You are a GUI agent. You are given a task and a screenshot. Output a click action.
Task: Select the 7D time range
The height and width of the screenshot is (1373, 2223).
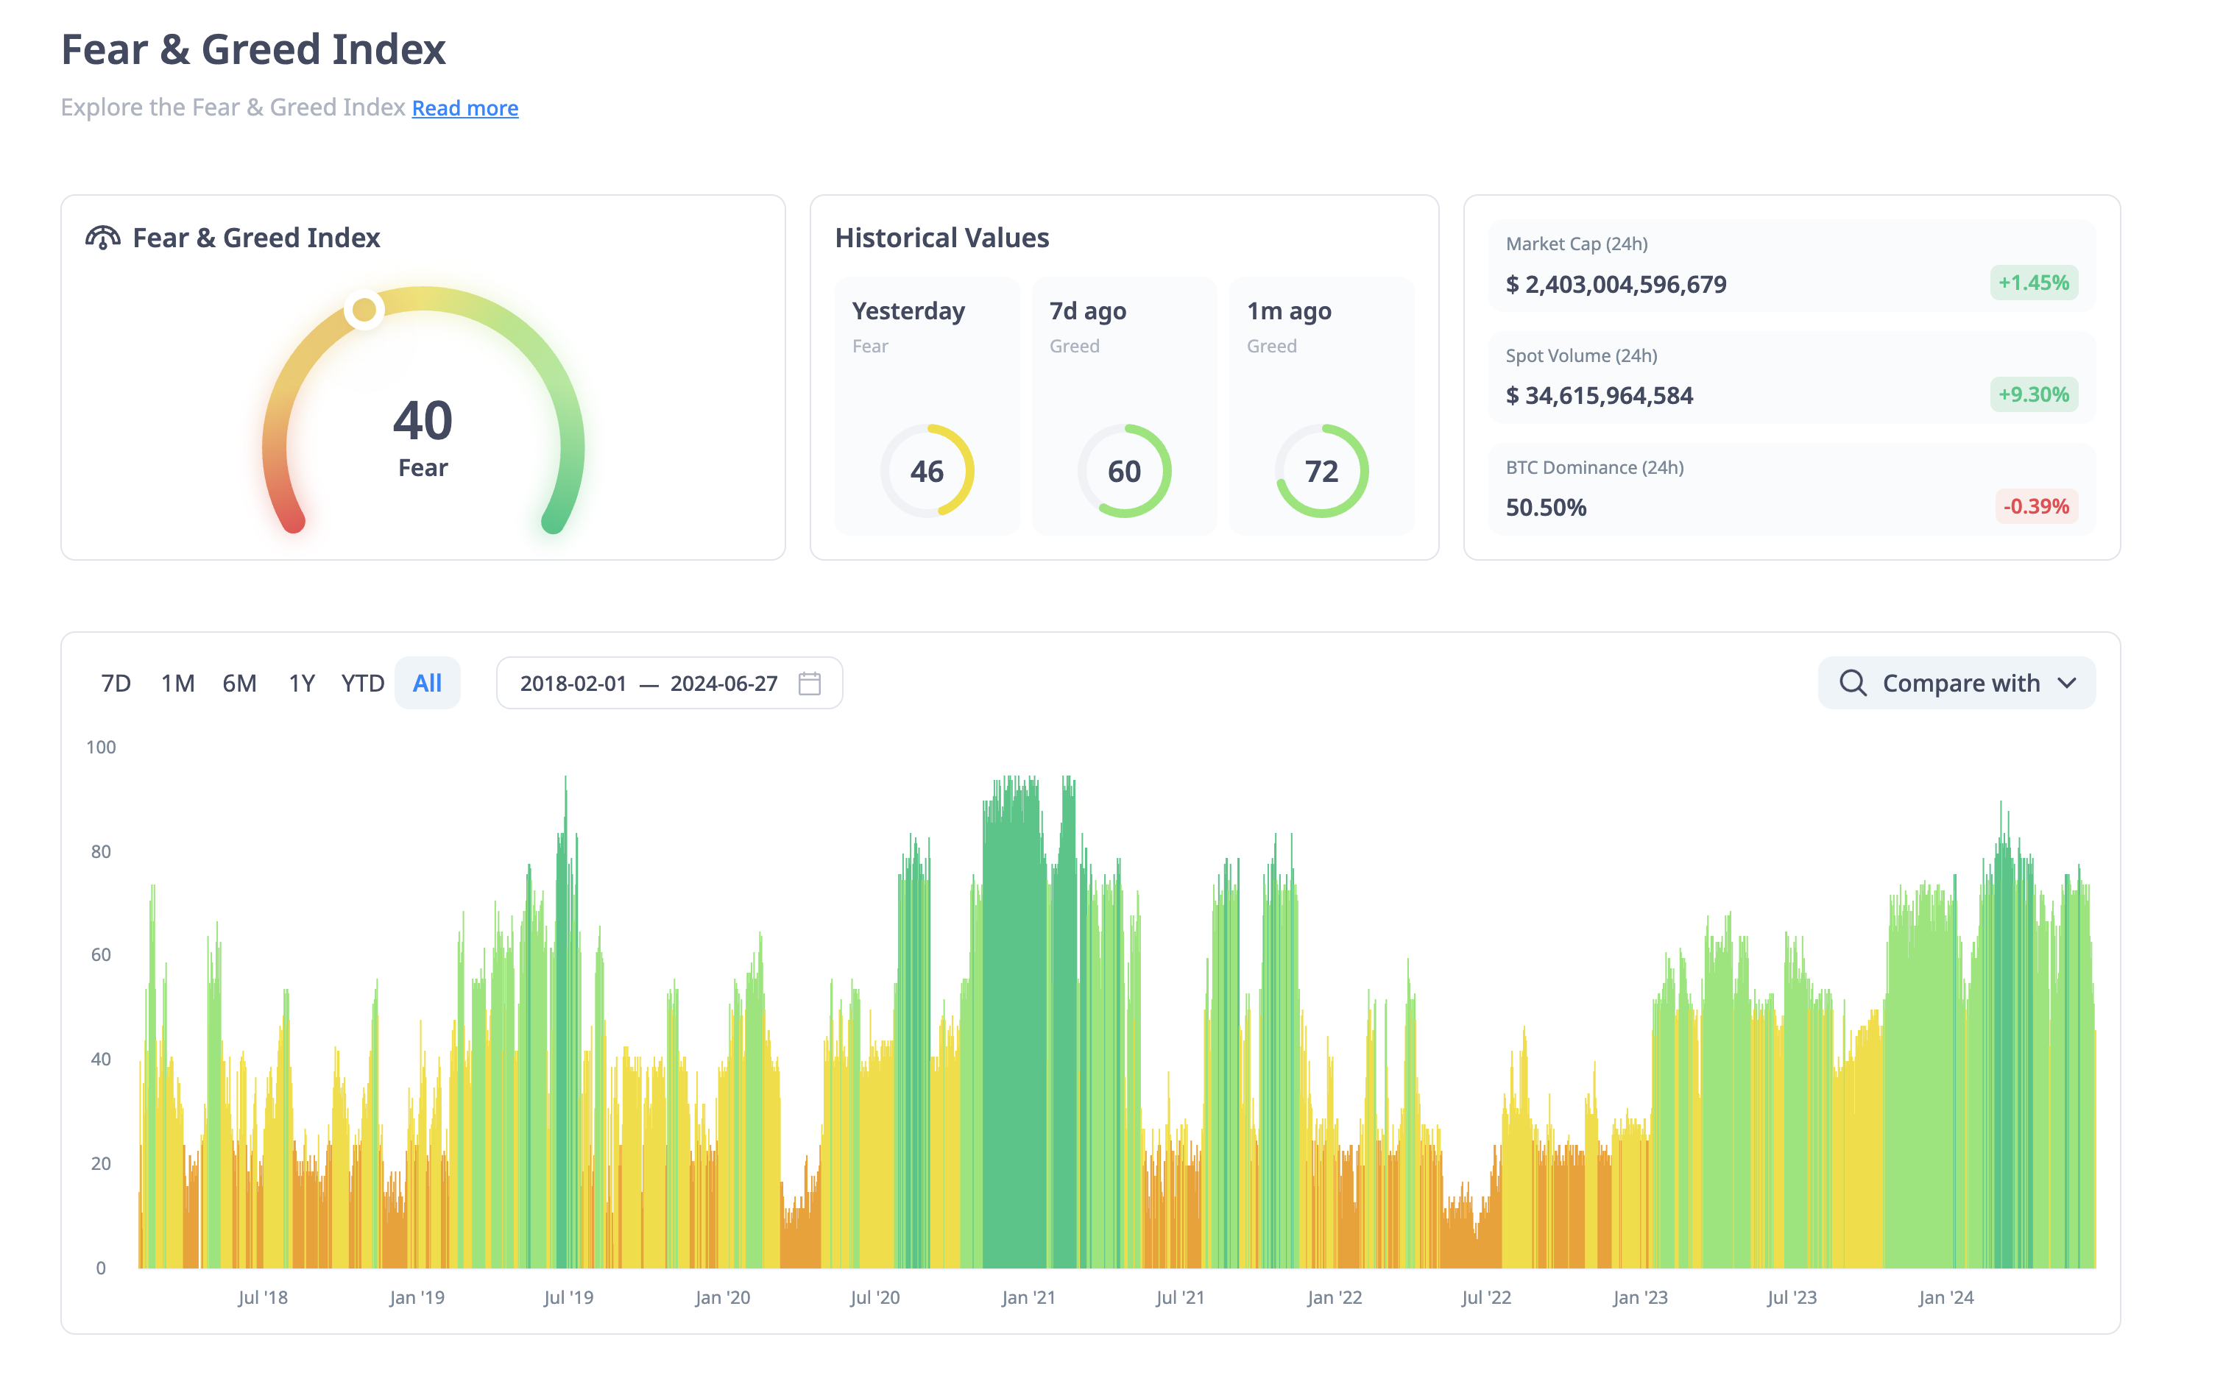tap(116, 683)
